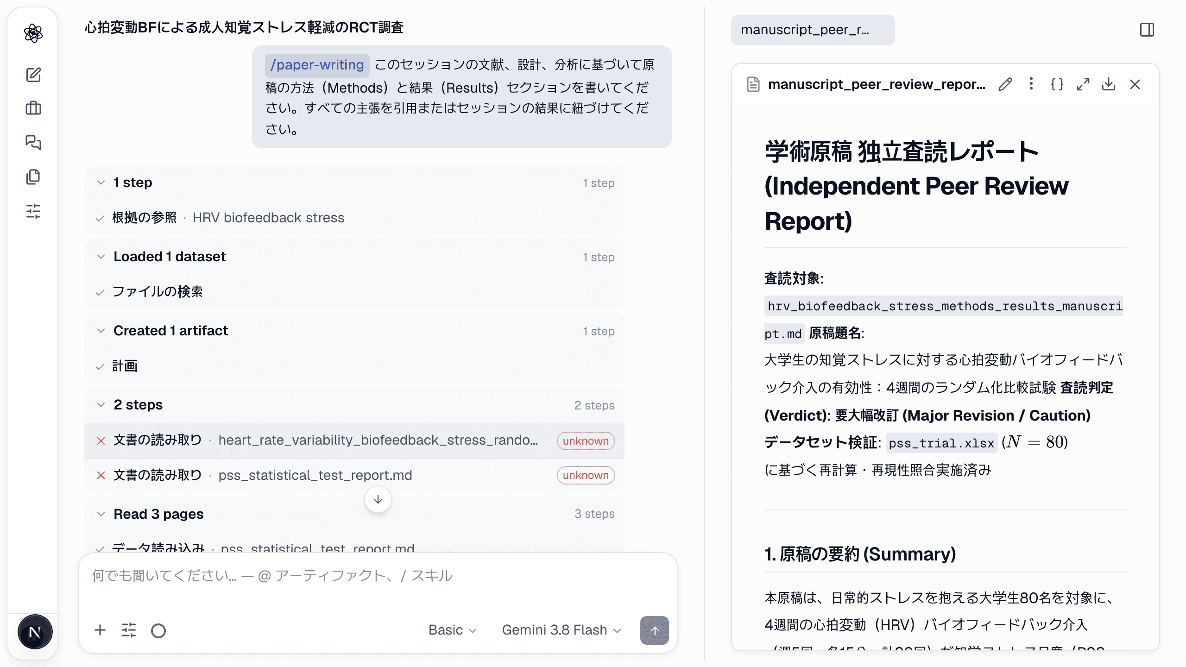Click the user avatar N
Image resolution: width=1186 pixels, height=667 pixels.
35,632
